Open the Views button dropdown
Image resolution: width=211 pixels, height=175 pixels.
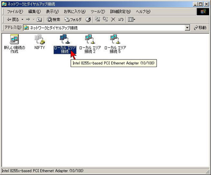tap(131, 19)
